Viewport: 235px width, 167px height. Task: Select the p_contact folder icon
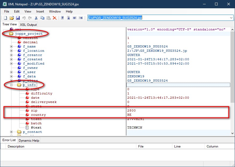tap(19, 132)
